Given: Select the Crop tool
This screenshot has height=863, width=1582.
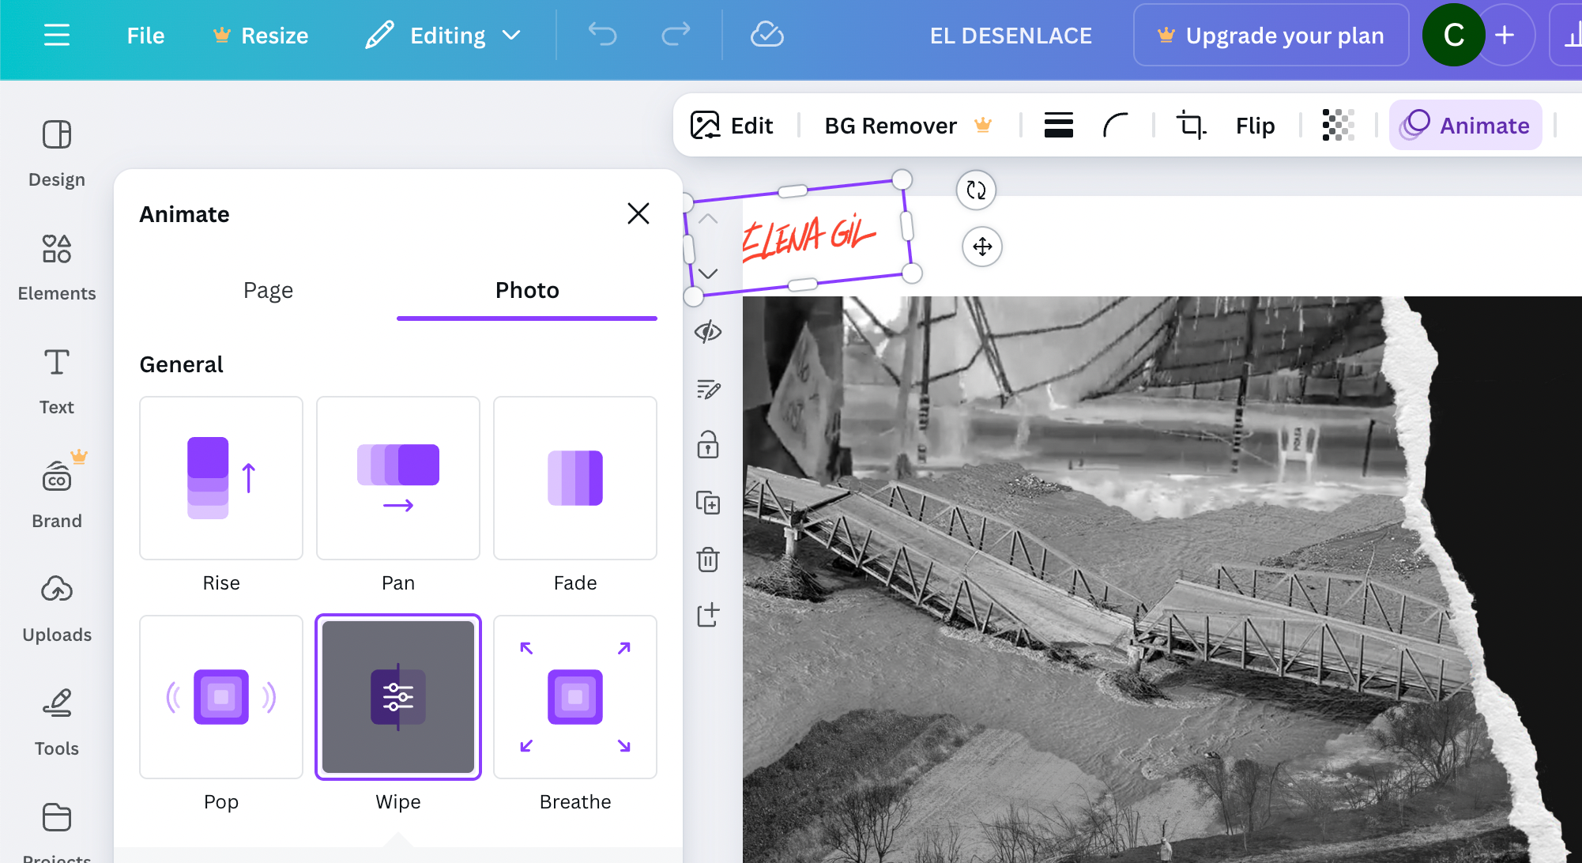Looking at the screenshot, I should click(x=1191, y=126).
